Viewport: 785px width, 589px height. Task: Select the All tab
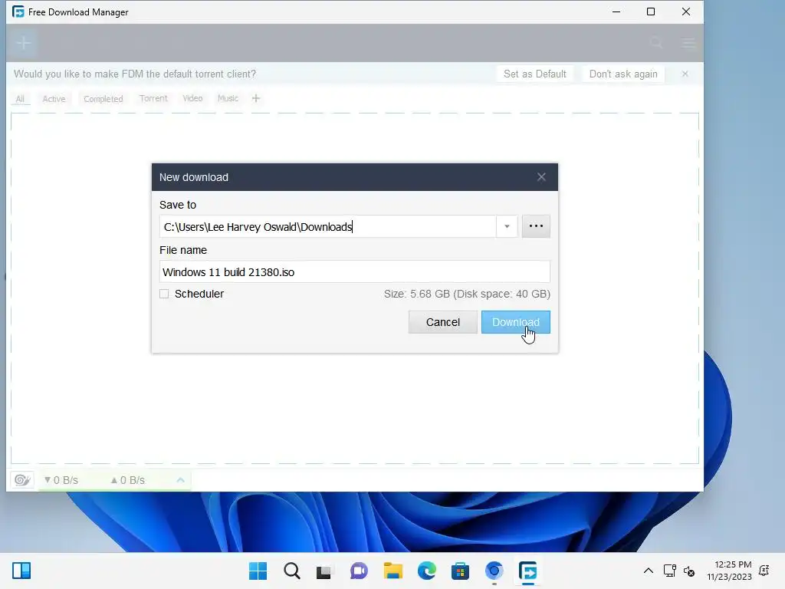(x=20, y=99)
